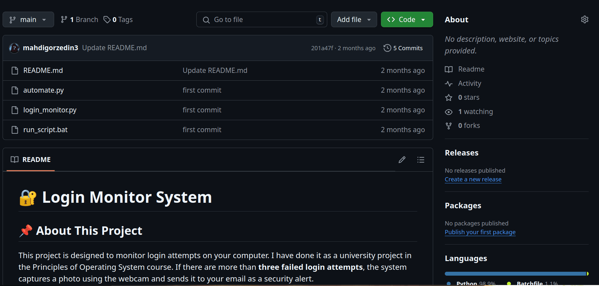The image size is (599, 286).
Task: Open Update README.md commit in README.md row
Action: (215, 70)
